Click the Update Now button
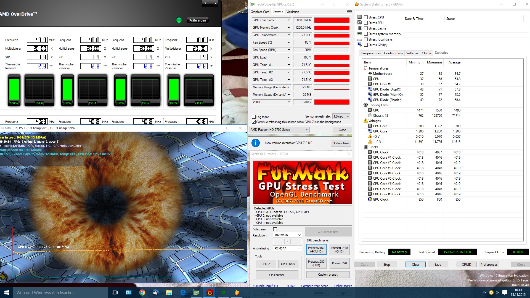The height and width of the screenshot is (298, 530). 341,143
